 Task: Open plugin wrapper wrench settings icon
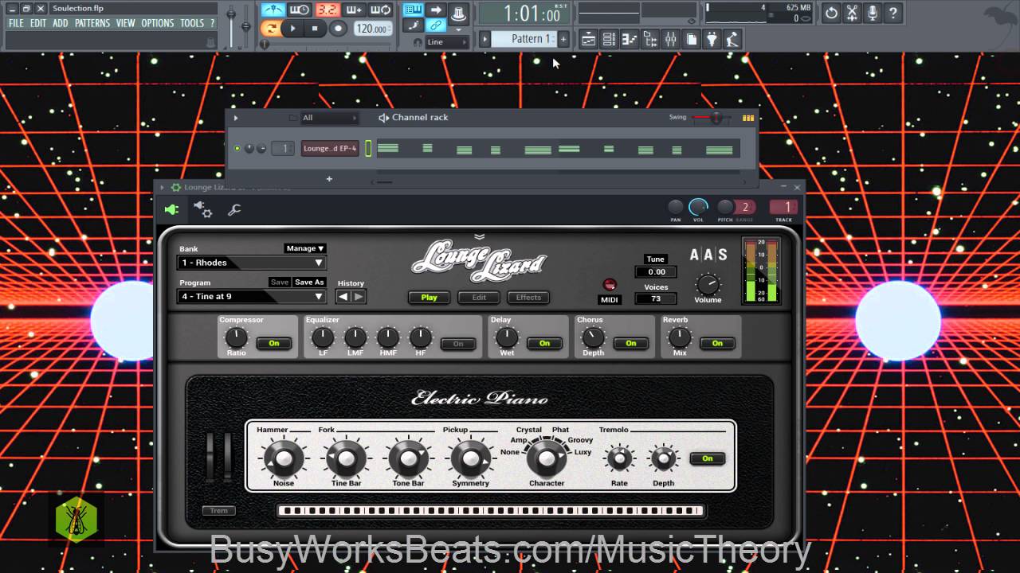tap(234, 210)
